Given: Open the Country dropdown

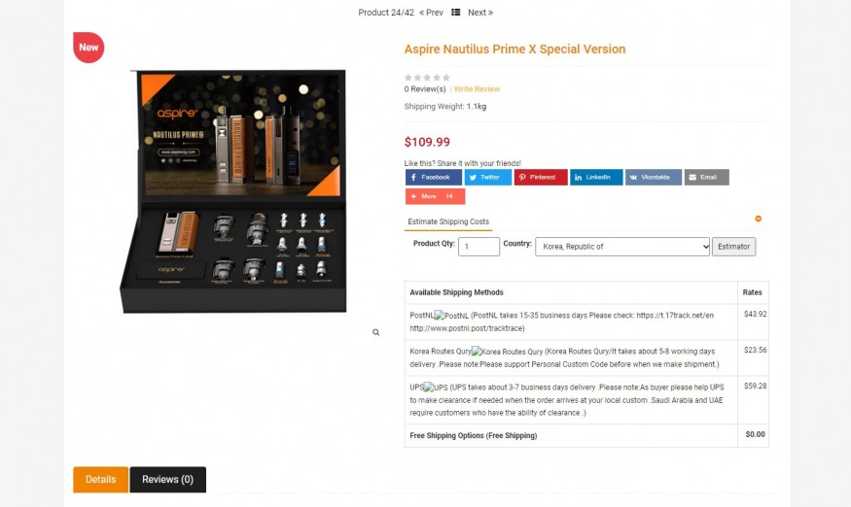Looking at the screenshot, I should [622, 247].
